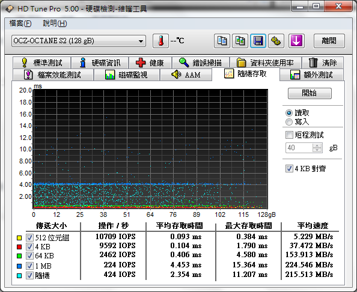Click the 傳送大小 column header
357x292 pixels.
click(52, 226)
